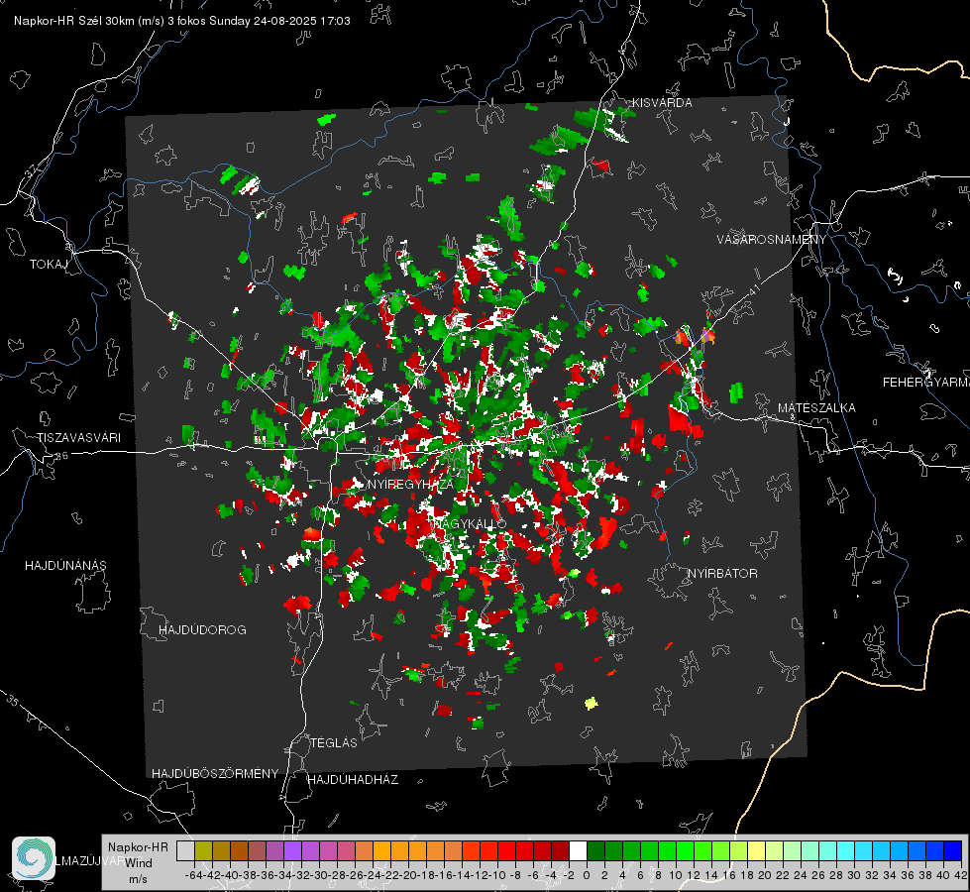The image size is (970, 892).
Task: Click the 0 value on the legend scale
Action: pos(587,875)
